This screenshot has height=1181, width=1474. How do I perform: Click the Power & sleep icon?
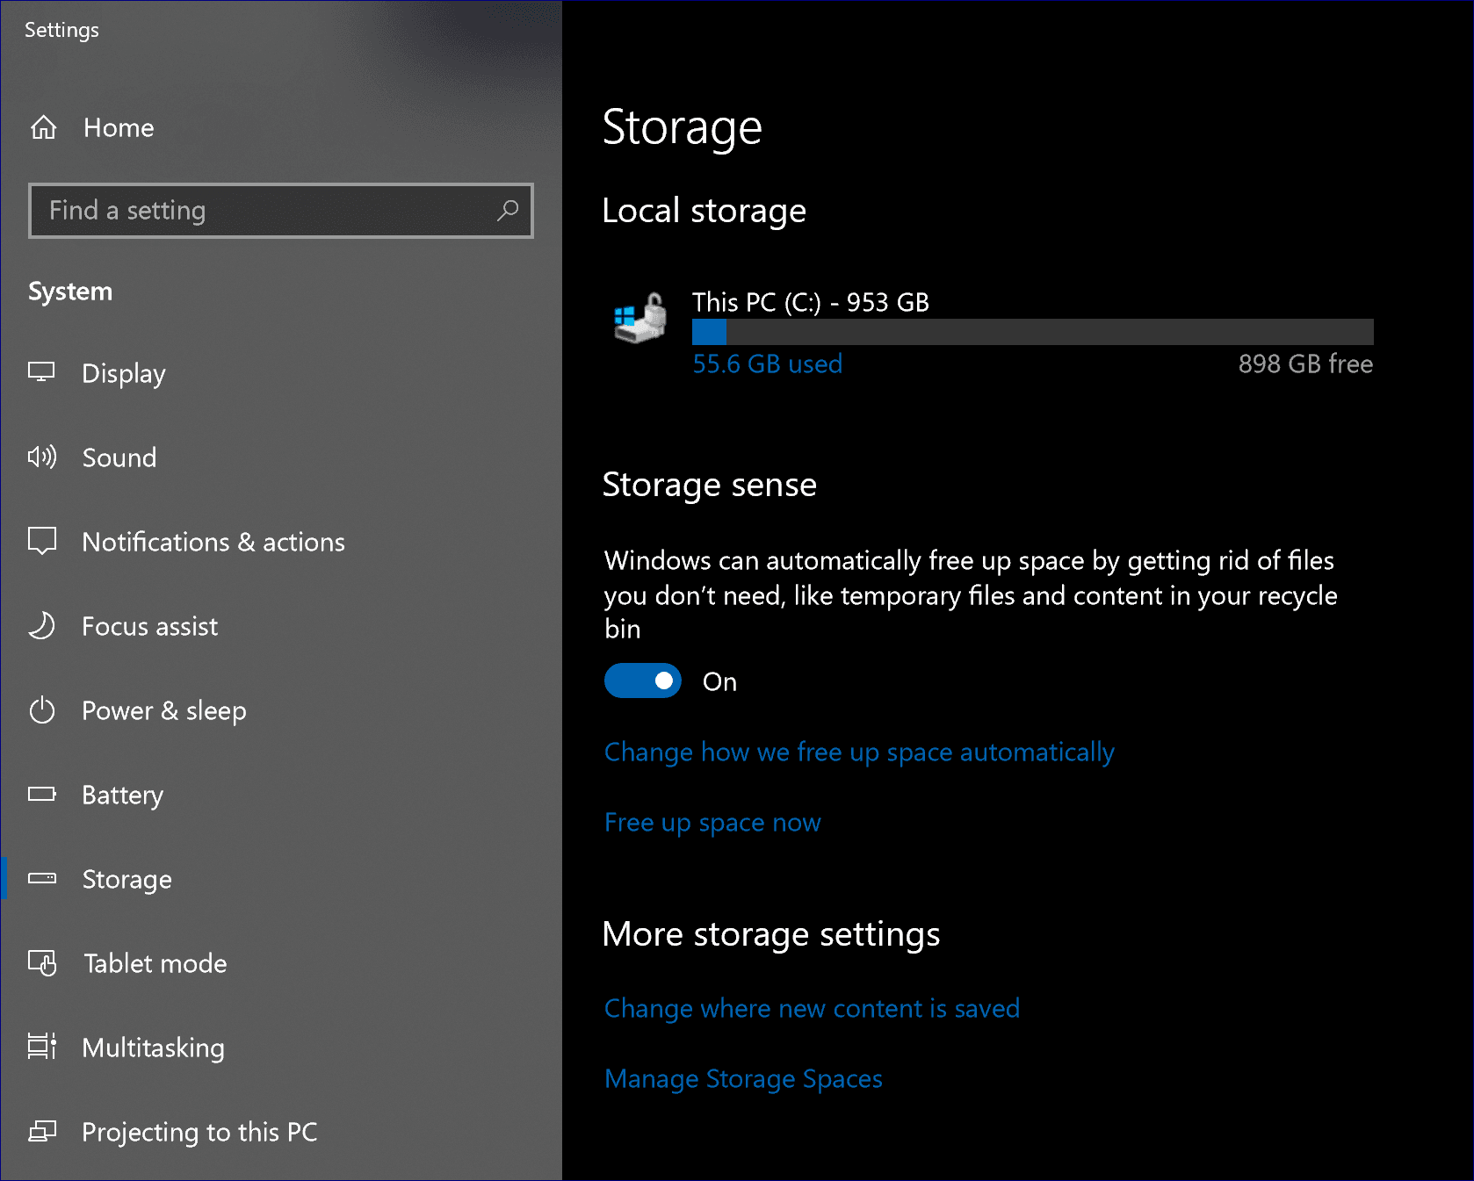click(41, 710)
